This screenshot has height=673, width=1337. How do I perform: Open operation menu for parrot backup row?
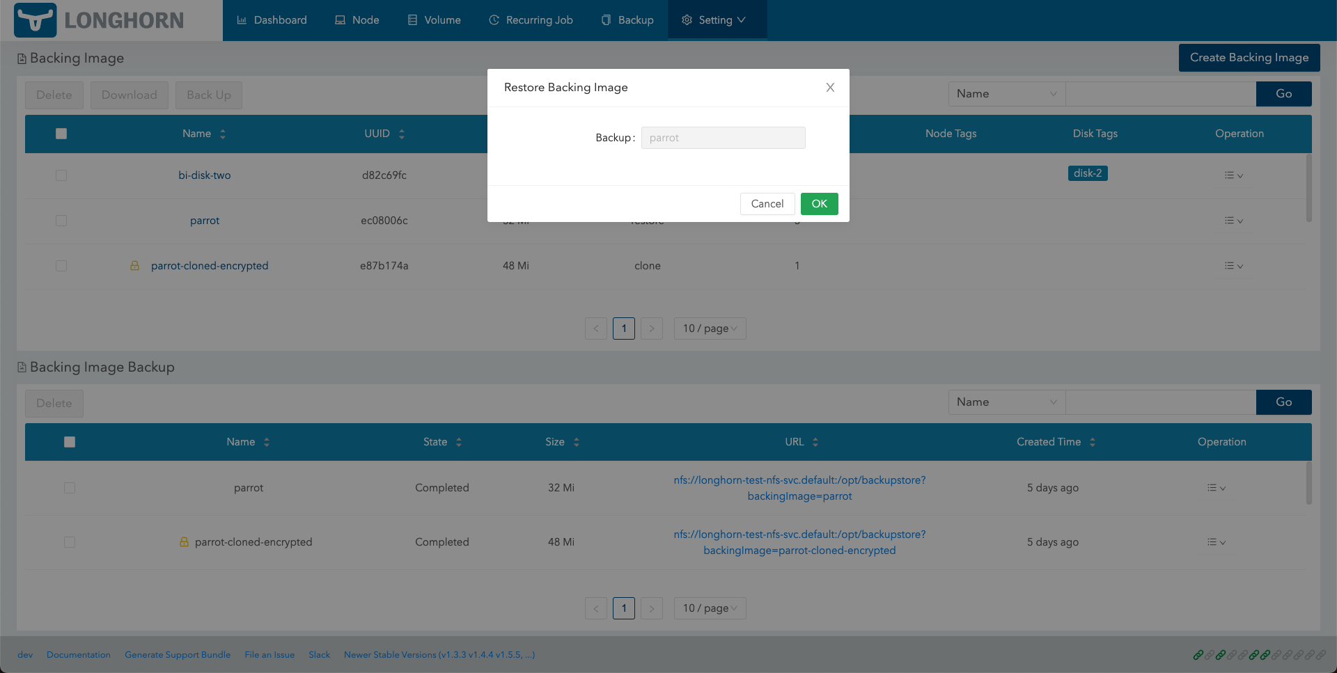pos(1216,488)
